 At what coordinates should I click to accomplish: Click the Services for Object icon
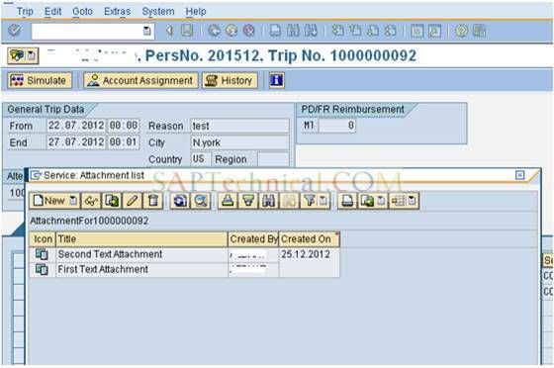click(x=17, y=55)
